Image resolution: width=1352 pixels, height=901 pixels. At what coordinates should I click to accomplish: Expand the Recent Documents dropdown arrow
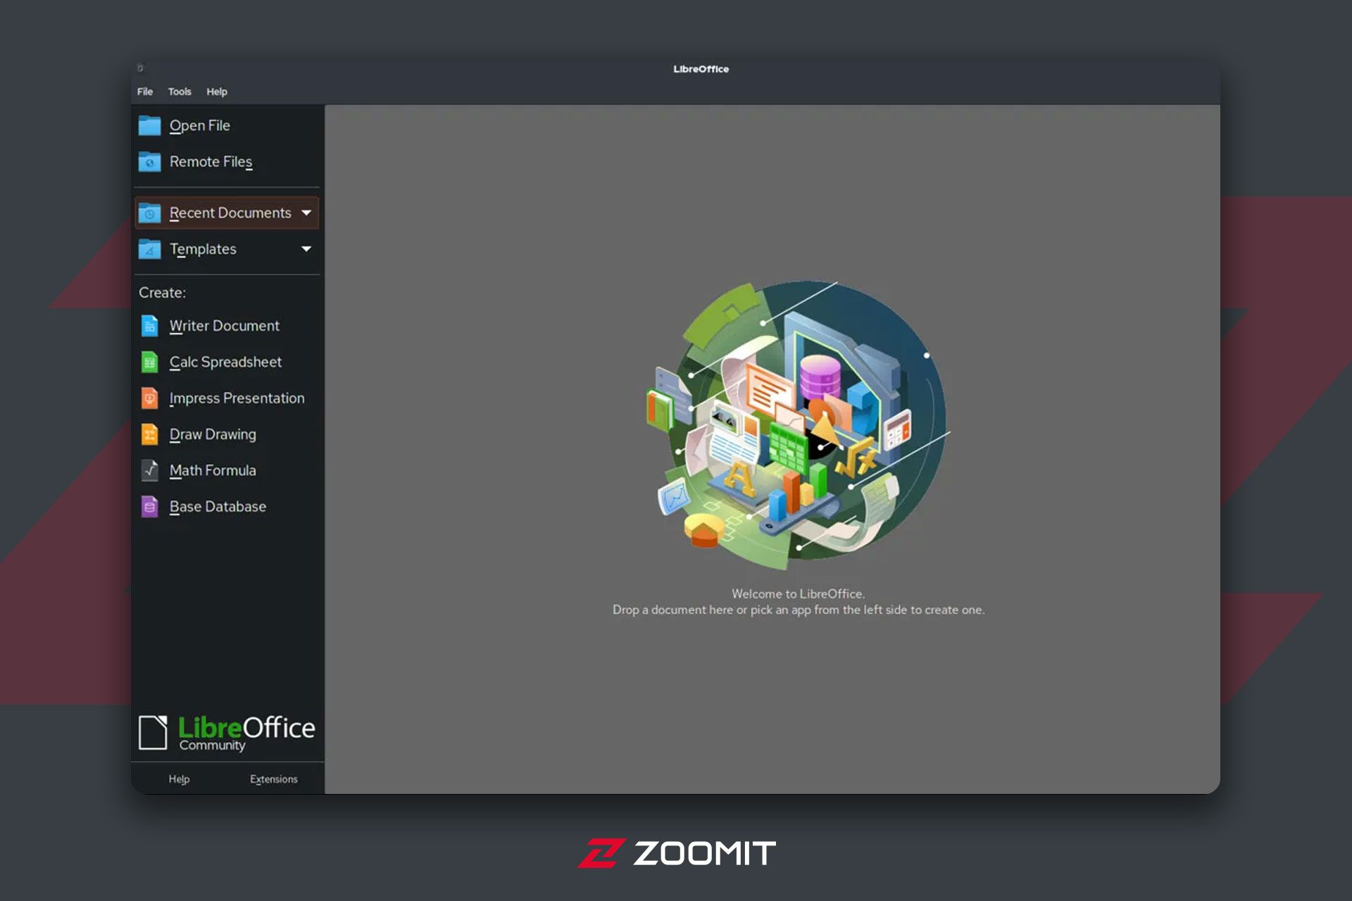[306, 213]
